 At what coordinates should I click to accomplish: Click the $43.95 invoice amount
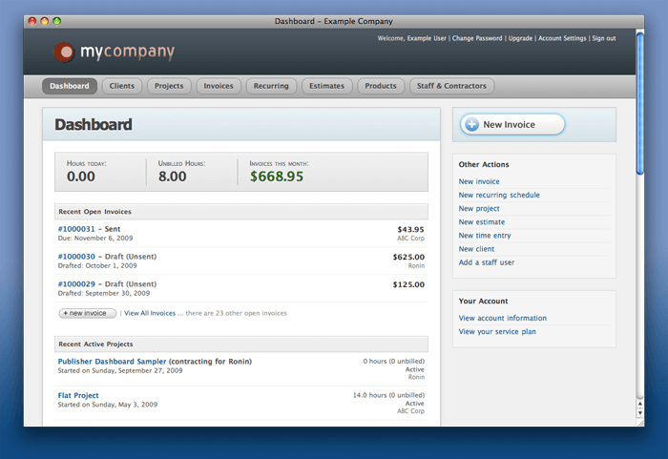410,229
